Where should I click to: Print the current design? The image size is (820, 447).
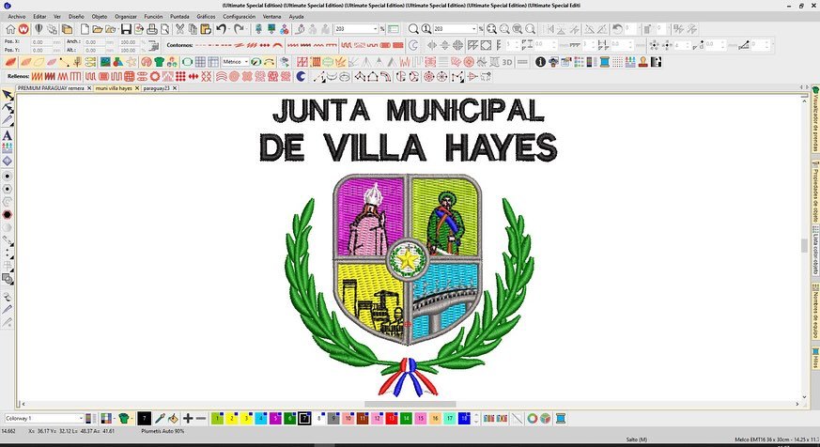point(151,29)
